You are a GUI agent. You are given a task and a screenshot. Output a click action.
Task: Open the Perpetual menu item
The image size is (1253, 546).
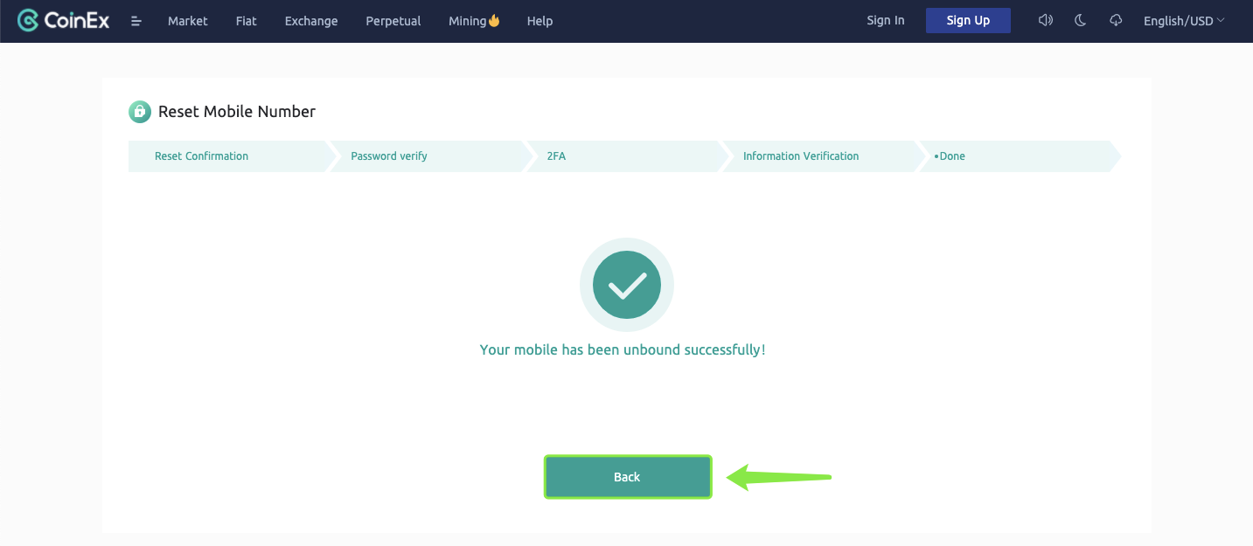(x=393, y=21)
